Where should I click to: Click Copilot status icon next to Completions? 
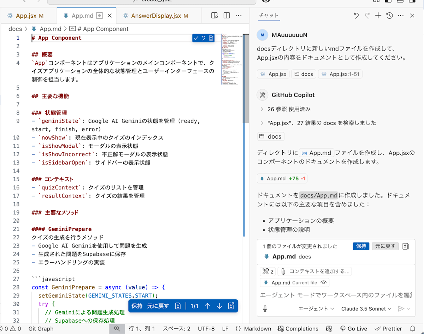(x=329, y=329)
